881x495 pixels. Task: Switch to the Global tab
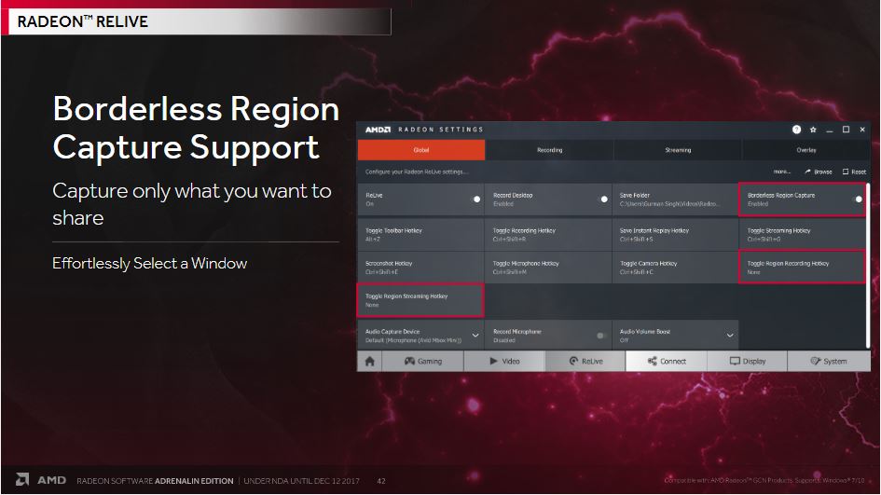[x=421, y=150]
